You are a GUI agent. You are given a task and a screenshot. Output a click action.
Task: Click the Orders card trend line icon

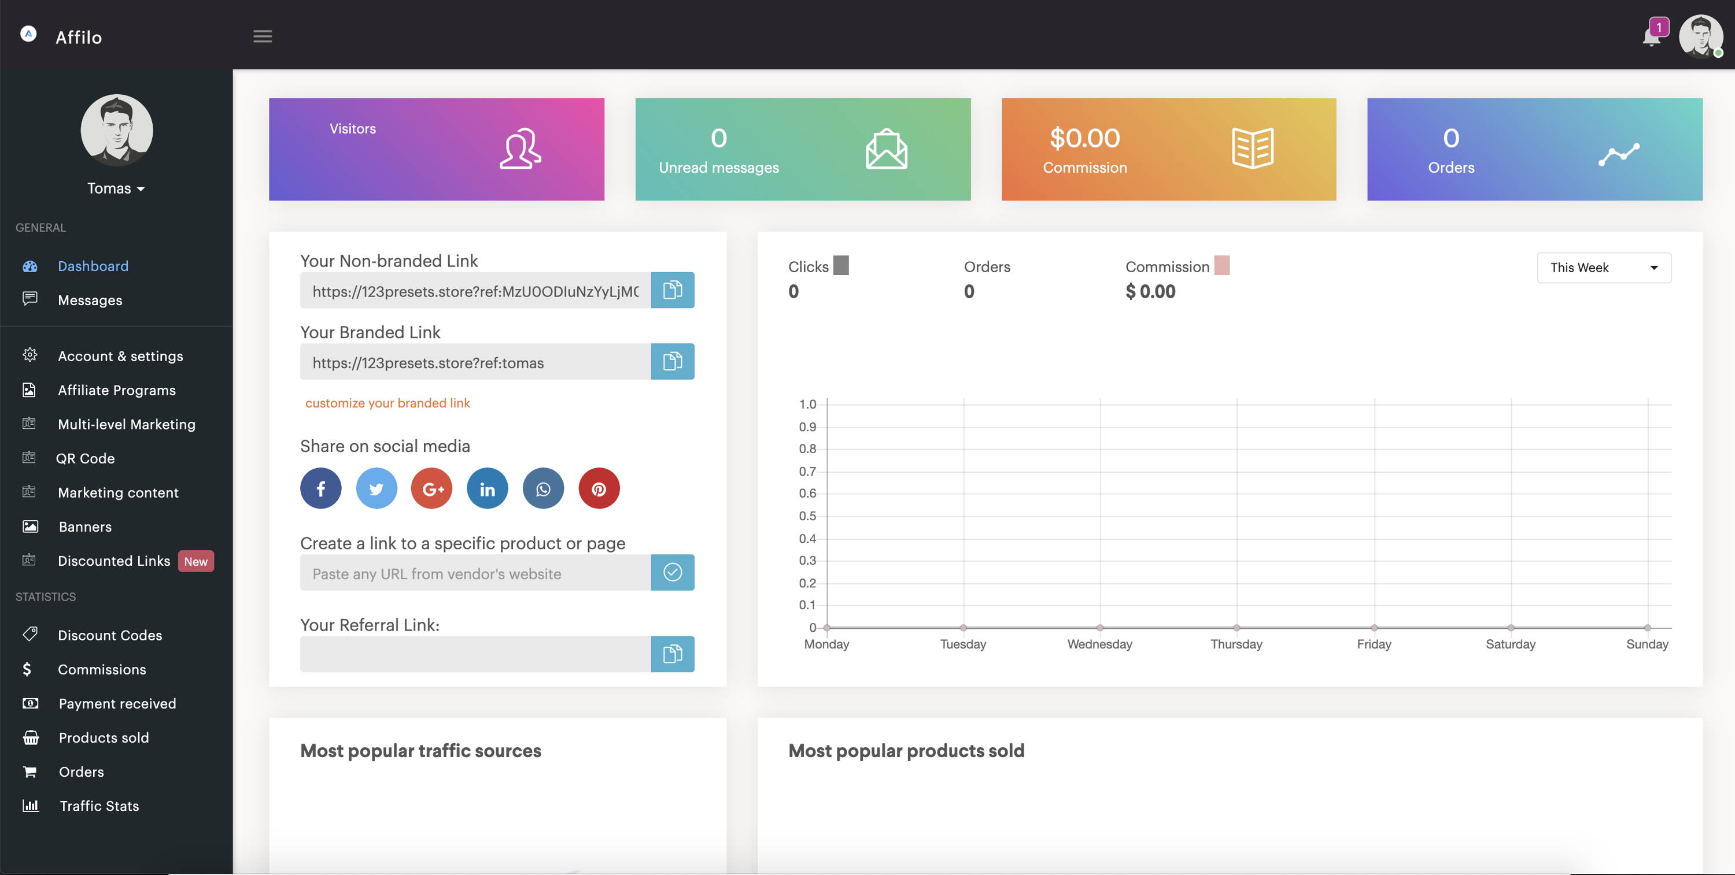[x=1619, y=154]
